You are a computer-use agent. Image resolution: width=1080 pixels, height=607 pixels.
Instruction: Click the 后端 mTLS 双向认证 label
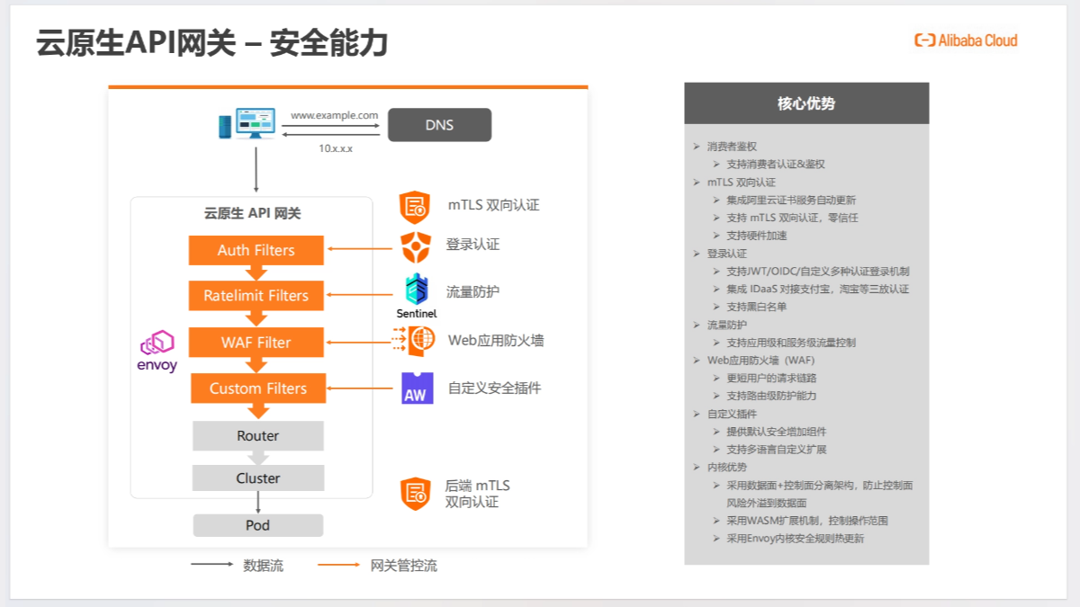pyautogui.click(x=477, y=494)
